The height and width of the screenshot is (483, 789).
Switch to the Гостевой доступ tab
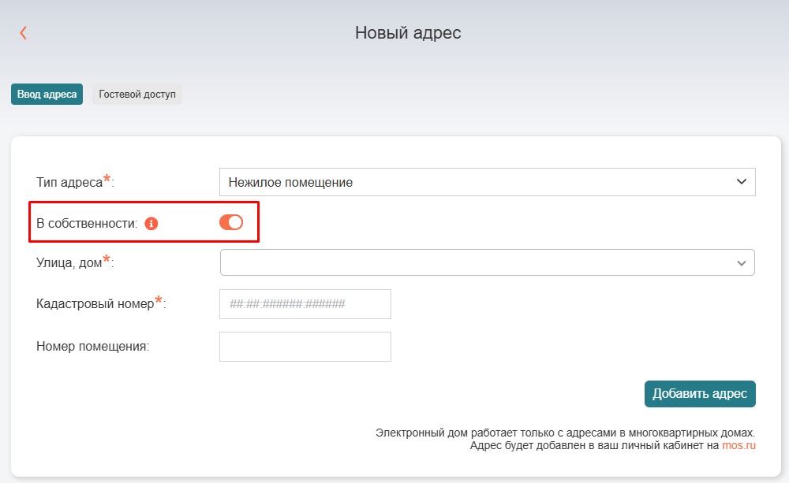point(137,95)
